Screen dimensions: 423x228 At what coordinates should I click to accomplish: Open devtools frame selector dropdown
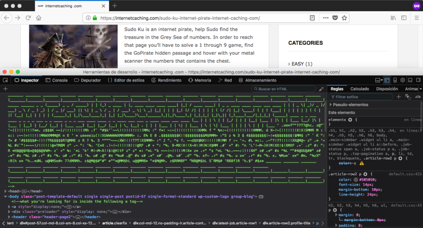(x=379, y=80)
